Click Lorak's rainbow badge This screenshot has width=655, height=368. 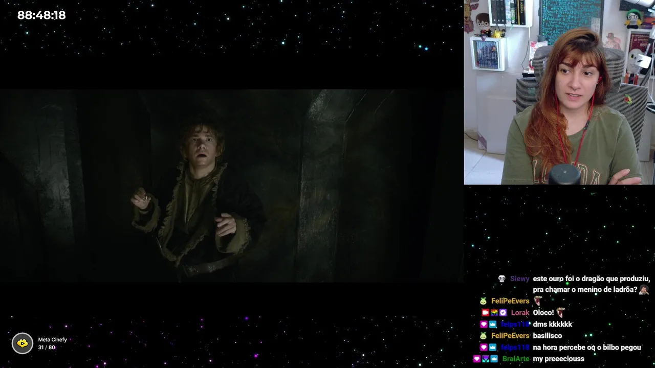pyautogui.click(x=494, y=313)
